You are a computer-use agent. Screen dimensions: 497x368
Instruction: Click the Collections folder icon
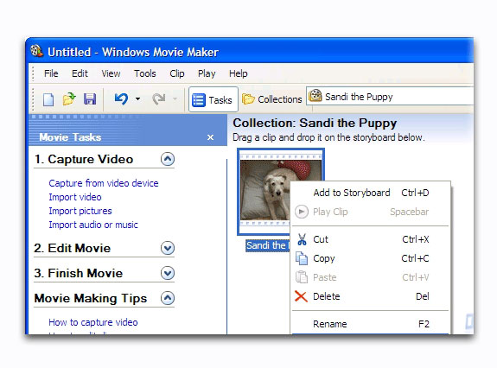249,99
